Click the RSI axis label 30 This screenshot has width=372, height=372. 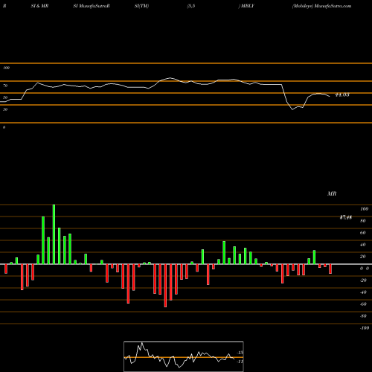[5, 109]
